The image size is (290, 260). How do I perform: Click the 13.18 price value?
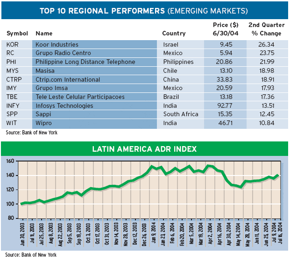tap(226, 97)
